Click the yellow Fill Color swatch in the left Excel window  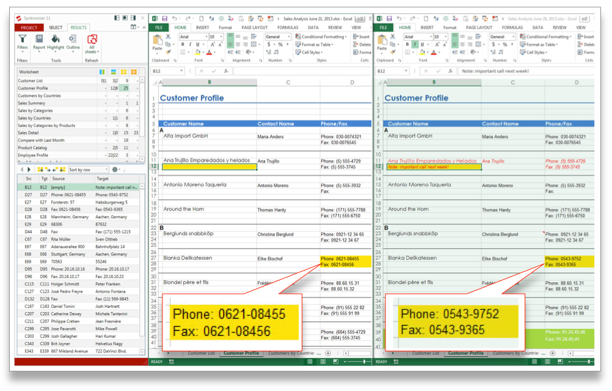(198, 53)
